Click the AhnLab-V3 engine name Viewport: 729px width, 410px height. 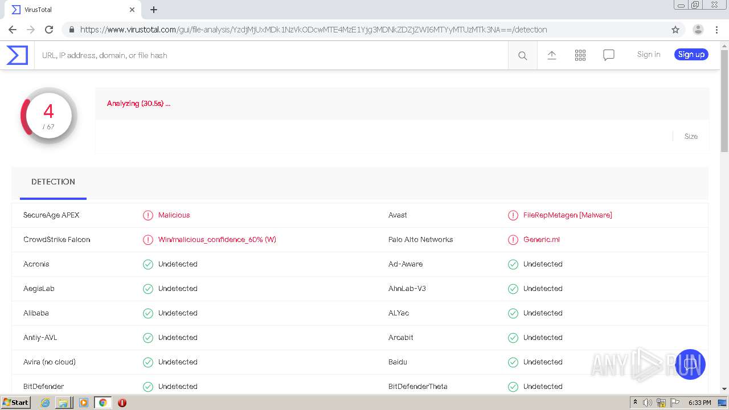pyautogui.click(x=407, y=289)
